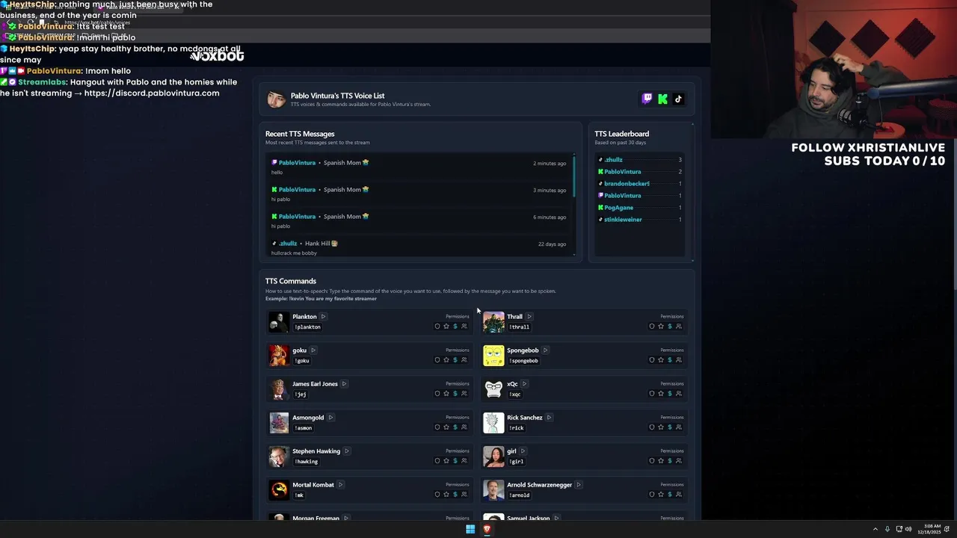The height and width of the screenshot is (538, 957).
Task: Open stinkieweiner on the TTS Leaderboard
Action: click(x=623, y=220)
